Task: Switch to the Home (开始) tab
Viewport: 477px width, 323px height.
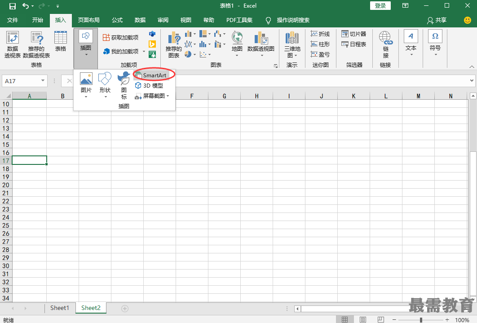Action: 37,20
